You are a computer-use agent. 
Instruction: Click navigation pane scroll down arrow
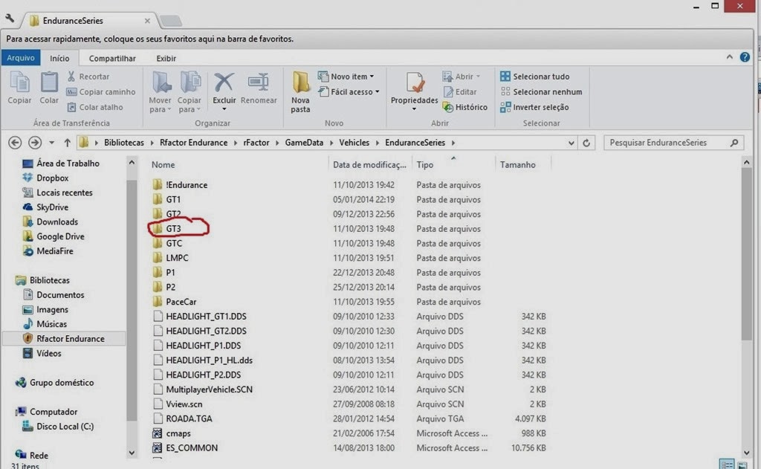[x=132, y=453]
